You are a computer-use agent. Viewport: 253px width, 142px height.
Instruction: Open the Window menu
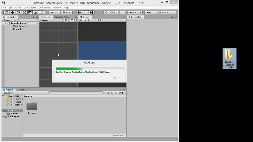click(x=57, y=7)
